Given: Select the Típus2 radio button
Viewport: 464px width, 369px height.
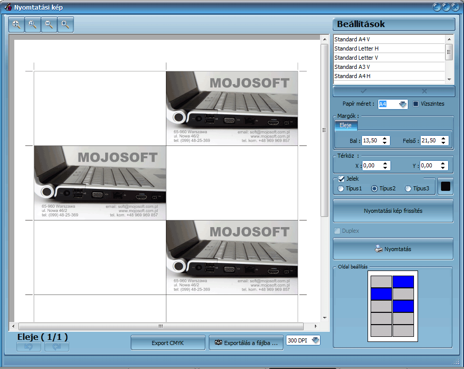Looking at the screenshot, I should pyautogui.click(x=374, y=188).
